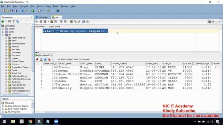Expand the Tables (Filtered) node
This screenshot has width=223, height=125.
coord(6,38)
